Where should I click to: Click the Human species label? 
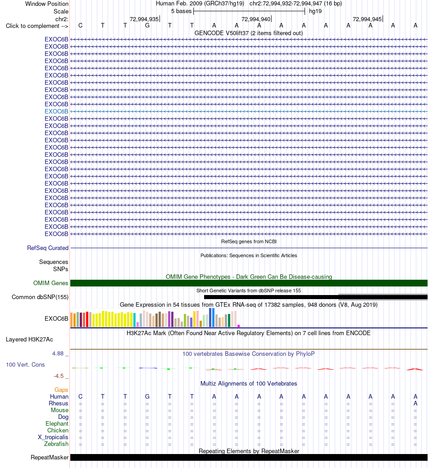click(59, 397)
